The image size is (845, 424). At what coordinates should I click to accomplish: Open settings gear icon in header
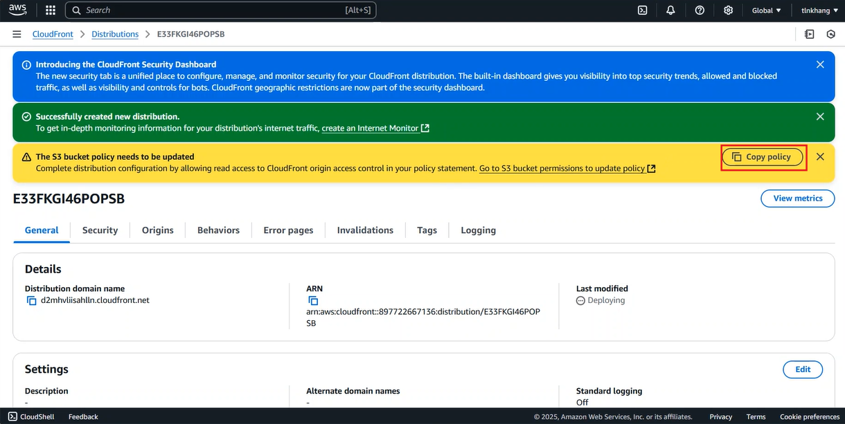pyautogui.click(x=728, y=10)
